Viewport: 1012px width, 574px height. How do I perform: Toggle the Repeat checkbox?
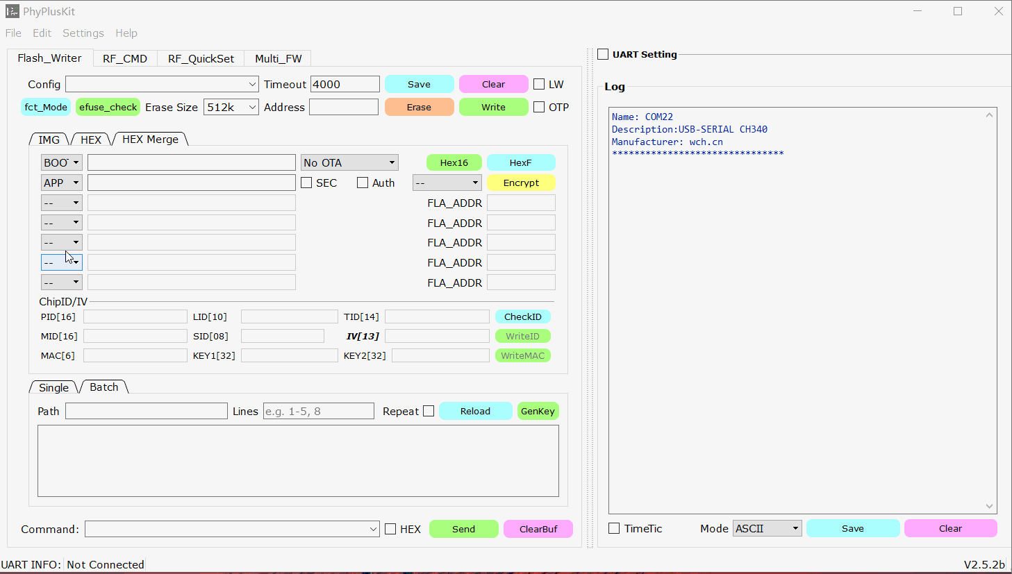(429, 411)
